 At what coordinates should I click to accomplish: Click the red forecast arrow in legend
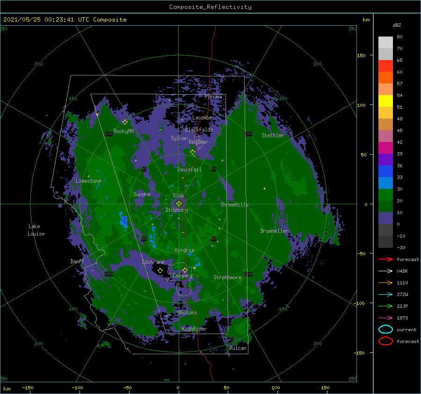click(385, 259)
